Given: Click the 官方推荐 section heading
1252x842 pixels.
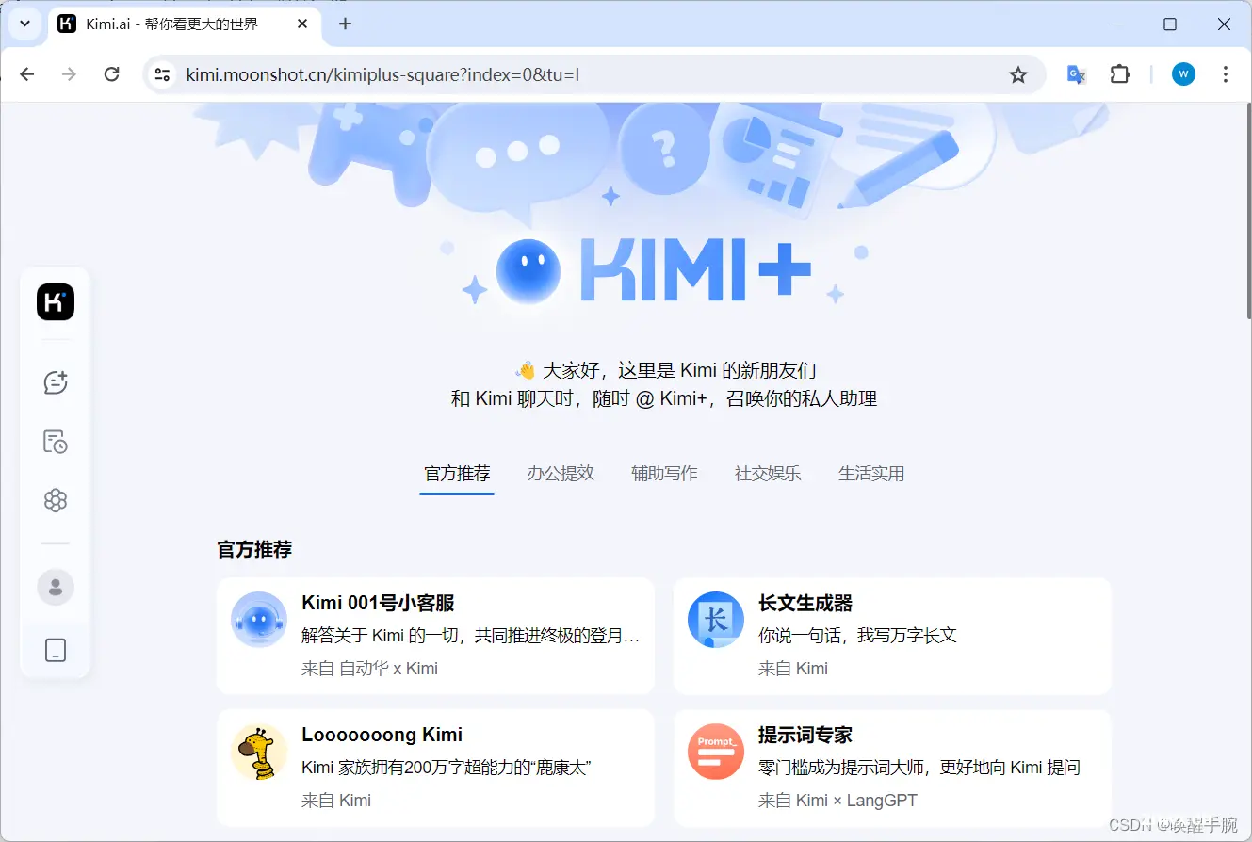Looking at the screenshot, I should pyautogui.click(x=254, y=550).
